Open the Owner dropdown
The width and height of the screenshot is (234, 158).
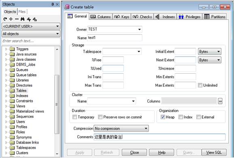[139, 29]
